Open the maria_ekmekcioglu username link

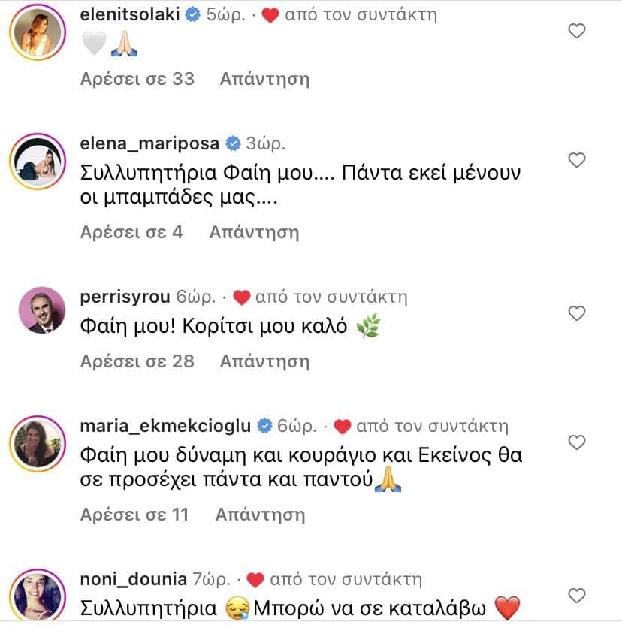pos(165,426)
